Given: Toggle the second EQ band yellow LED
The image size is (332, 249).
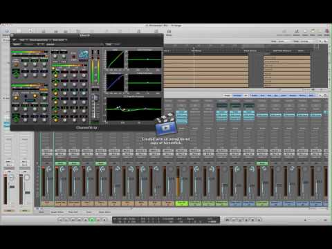Looking at the screenshot, I should point(55,85).
